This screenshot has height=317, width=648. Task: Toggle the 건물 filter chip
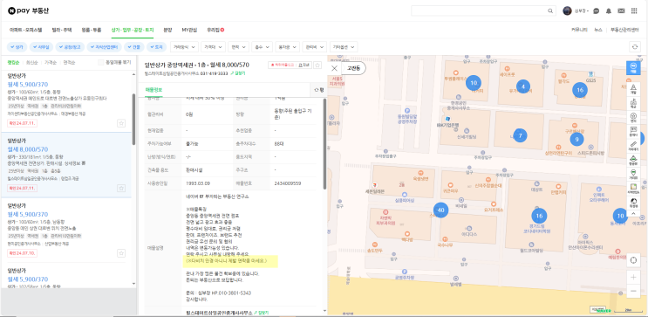(134, 47)
